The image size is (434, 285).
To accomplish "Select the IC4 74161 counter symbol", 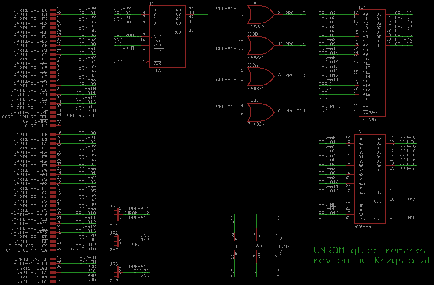I will point(167,36).
